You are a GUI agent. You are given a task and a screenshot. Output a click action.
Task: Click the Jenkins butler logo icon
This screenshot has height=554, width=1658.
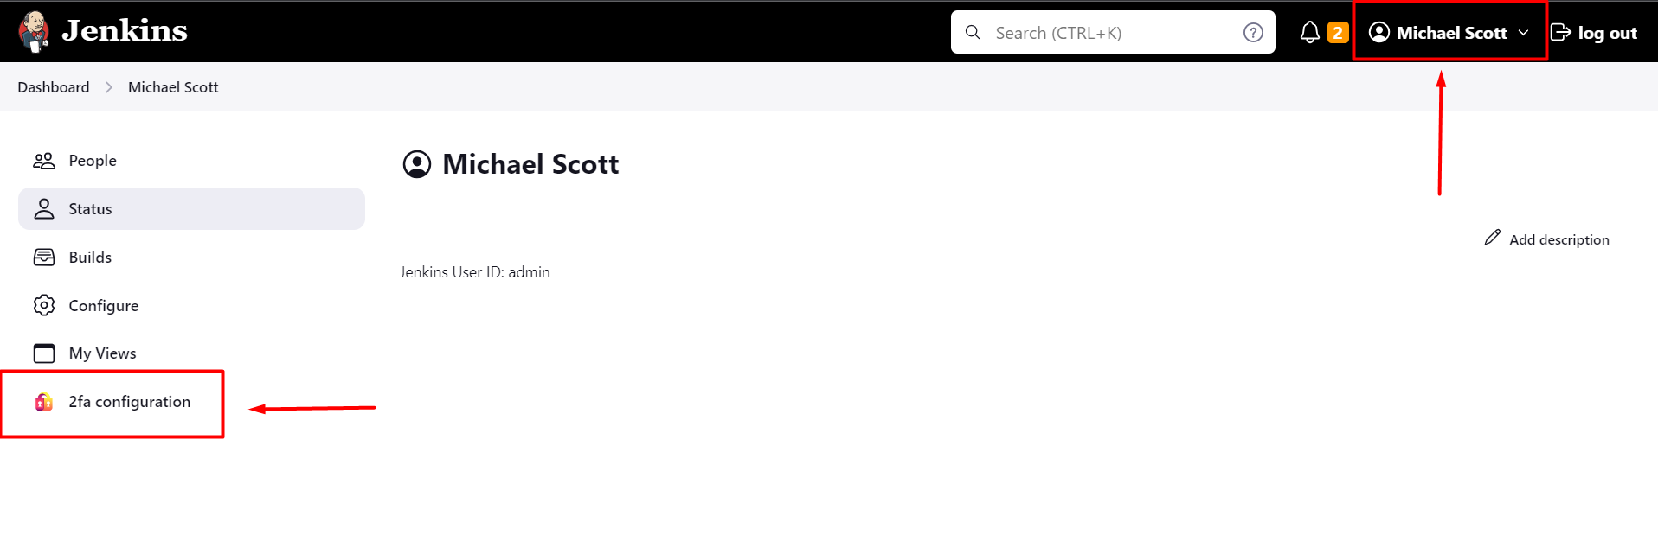point(34,32)
